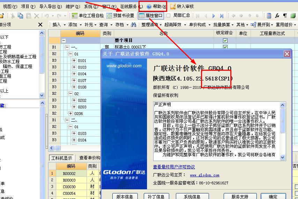Viewport: 298px width, 199px height.
Task: Click the cut scissors icon
Action: click(13, 16)
